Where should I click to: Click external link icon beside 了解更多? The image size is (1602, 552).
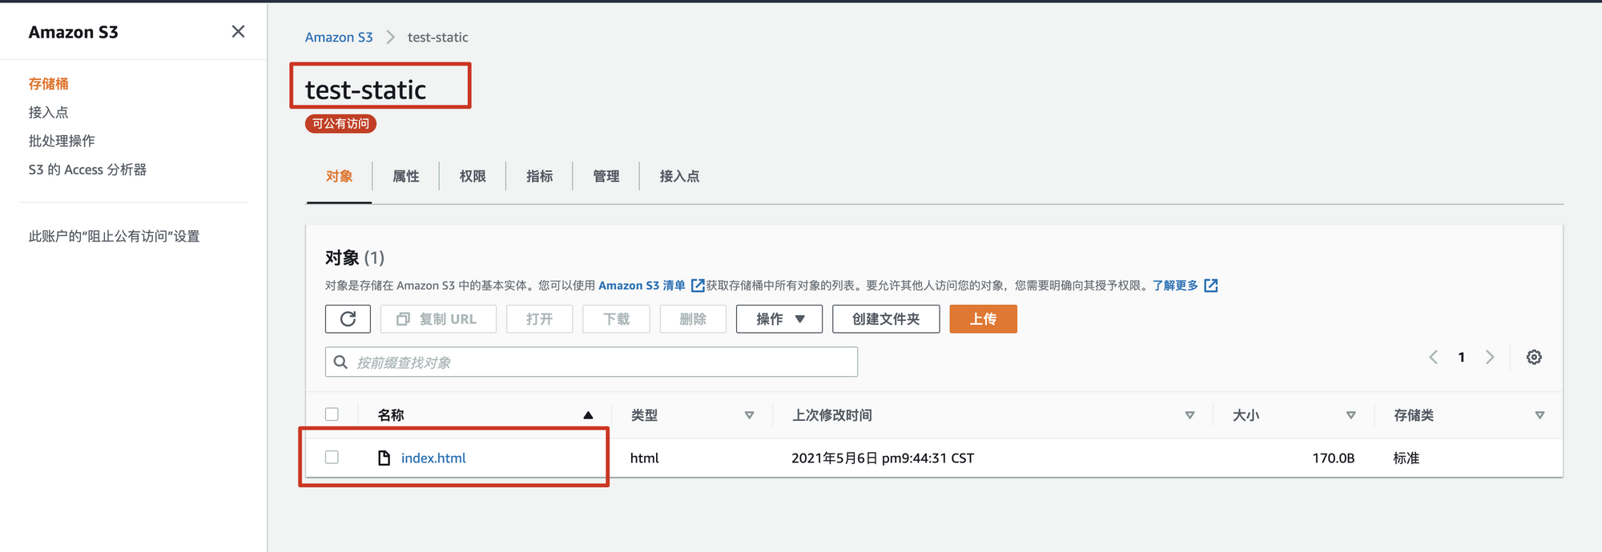[x=1210, y=286]
